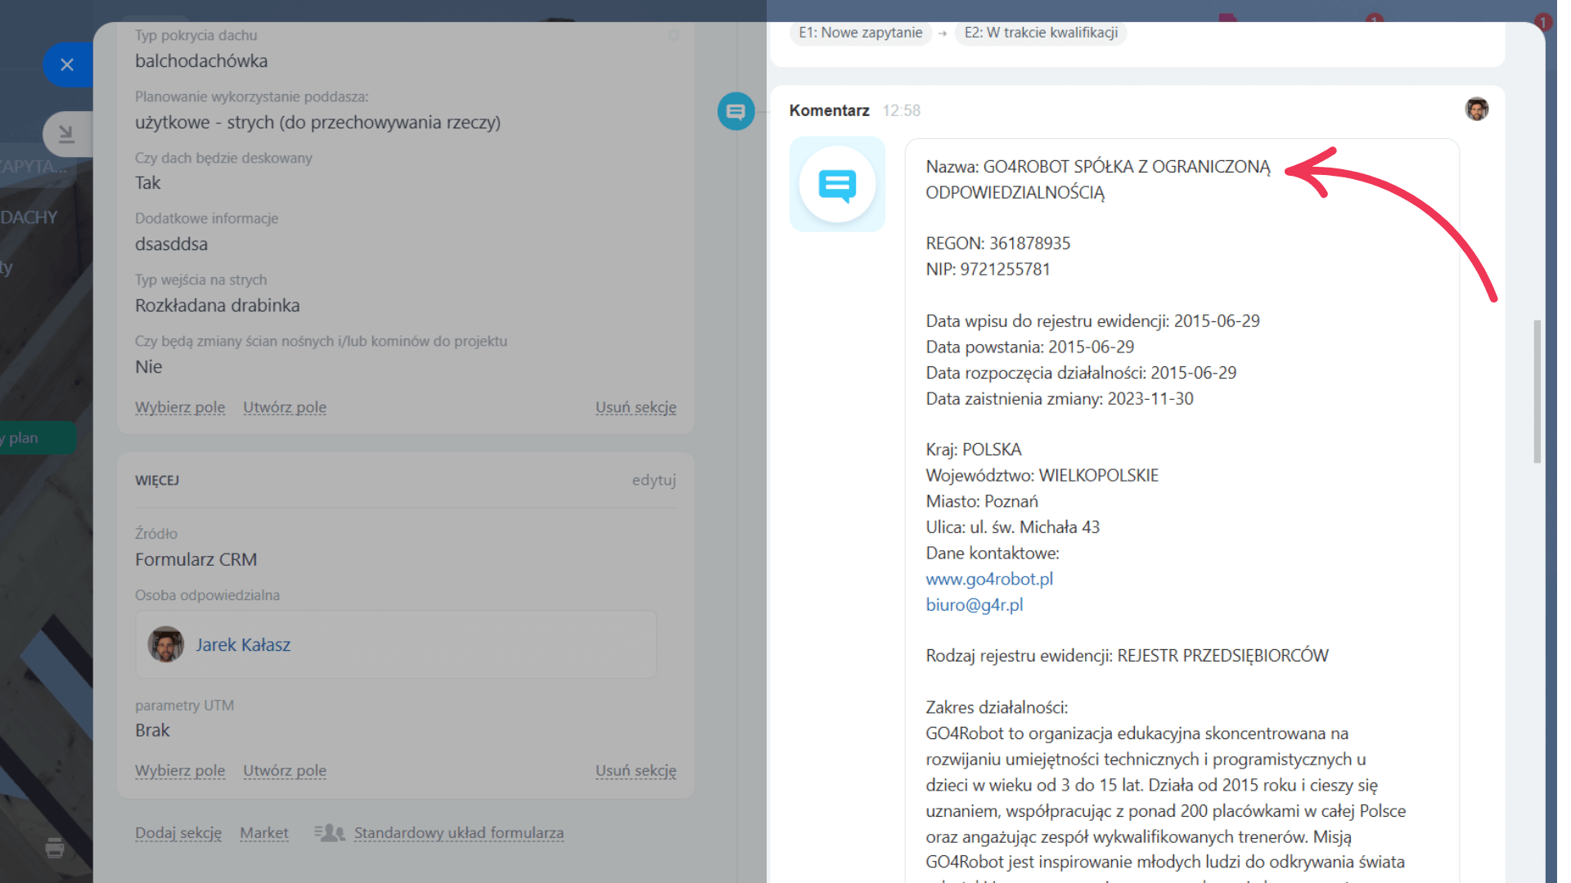Click the 'Miasto: Poznań' line

pyautogui.click(x=982, y=501)
